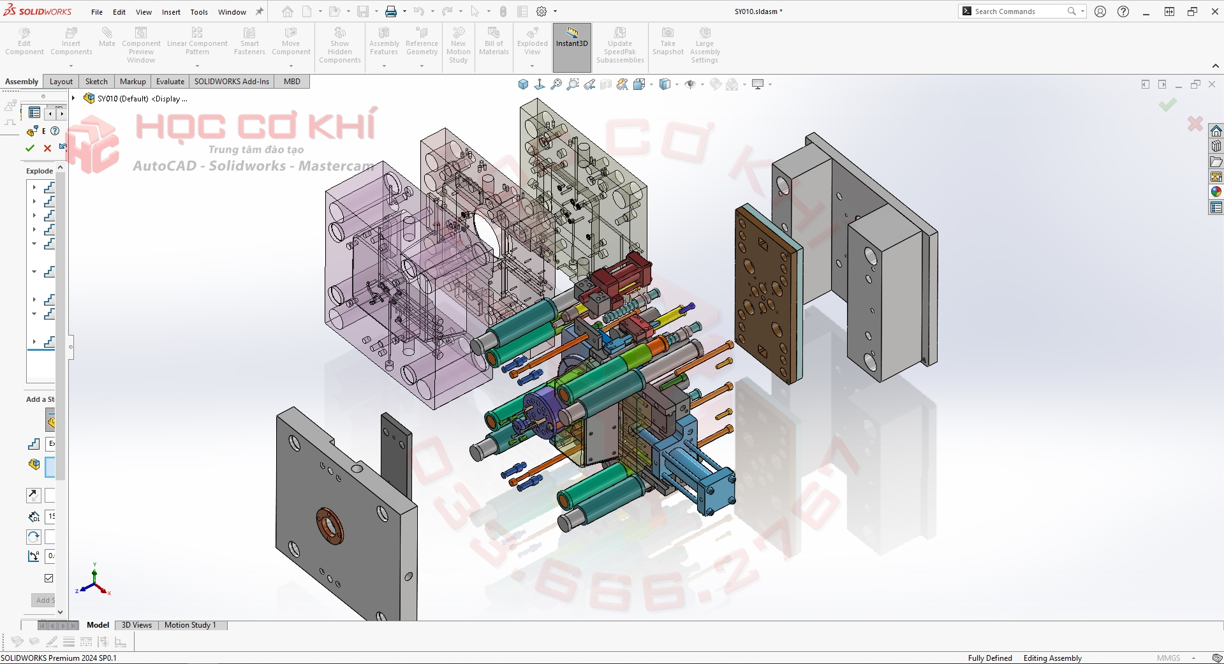Open the Tools menu
Screen dimensions: 1224x664
pyautogui.click(x=199, y=11)
